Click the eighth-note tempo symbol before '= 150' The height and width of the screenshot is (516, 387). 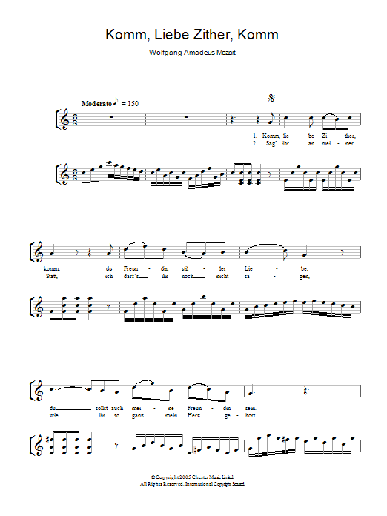116,102
